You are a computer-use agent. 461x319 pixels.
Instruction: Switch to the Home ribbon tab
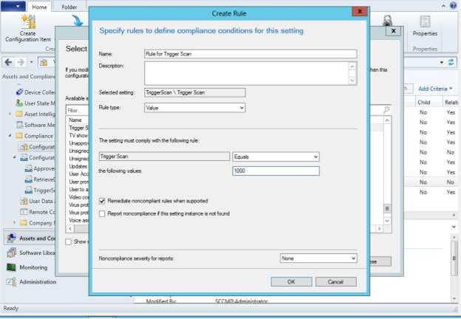point(40,7)
